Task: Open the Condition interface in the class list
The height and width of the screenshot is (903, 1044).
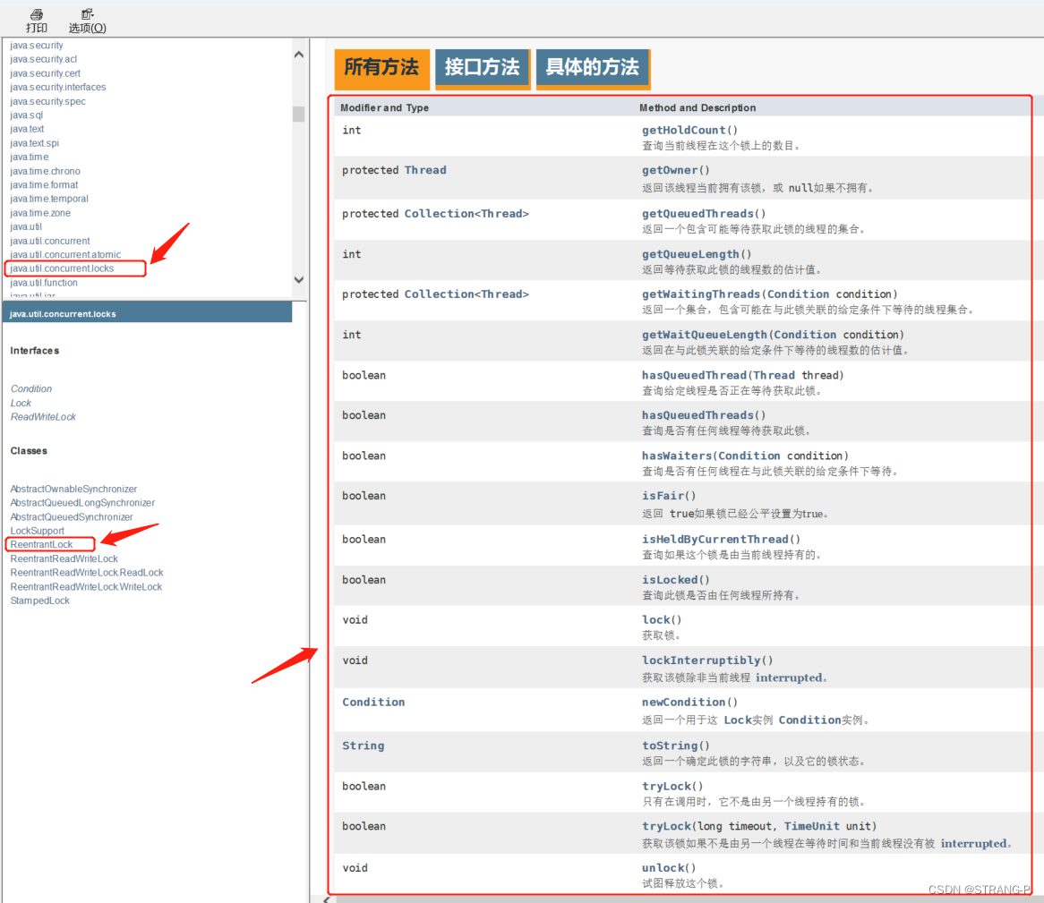Action: 31,388
